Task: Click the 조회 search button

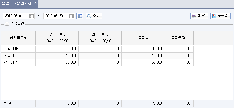Action: [x=94, y=16]
